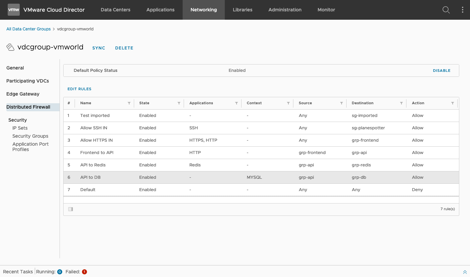Viewport: 470px width, 277px height.
Task: Click the Sync button
Action: [x=99, y=48]
